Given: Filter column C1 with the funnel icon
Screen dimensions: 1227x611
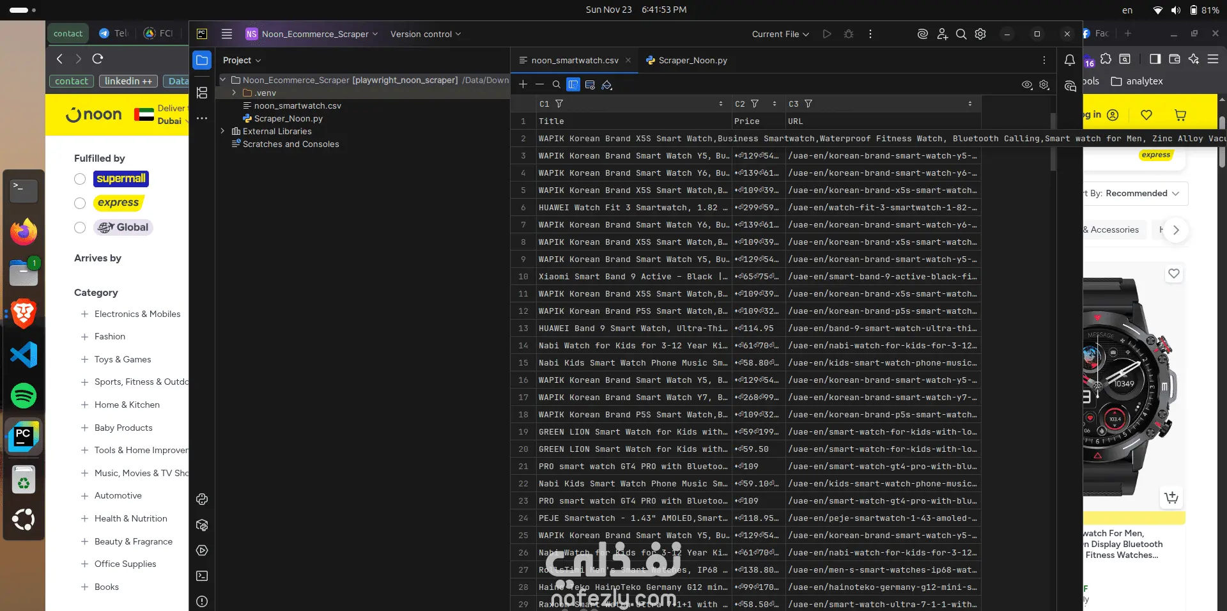Looking at the screenshot, I should [x=559, y=104].
